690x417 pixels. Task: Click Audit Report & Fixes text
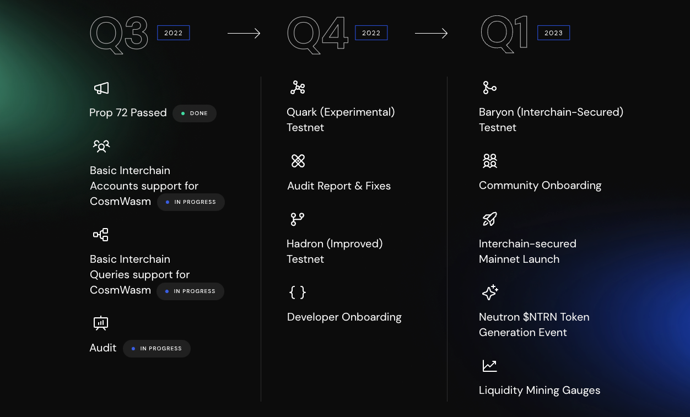point(339,186)
